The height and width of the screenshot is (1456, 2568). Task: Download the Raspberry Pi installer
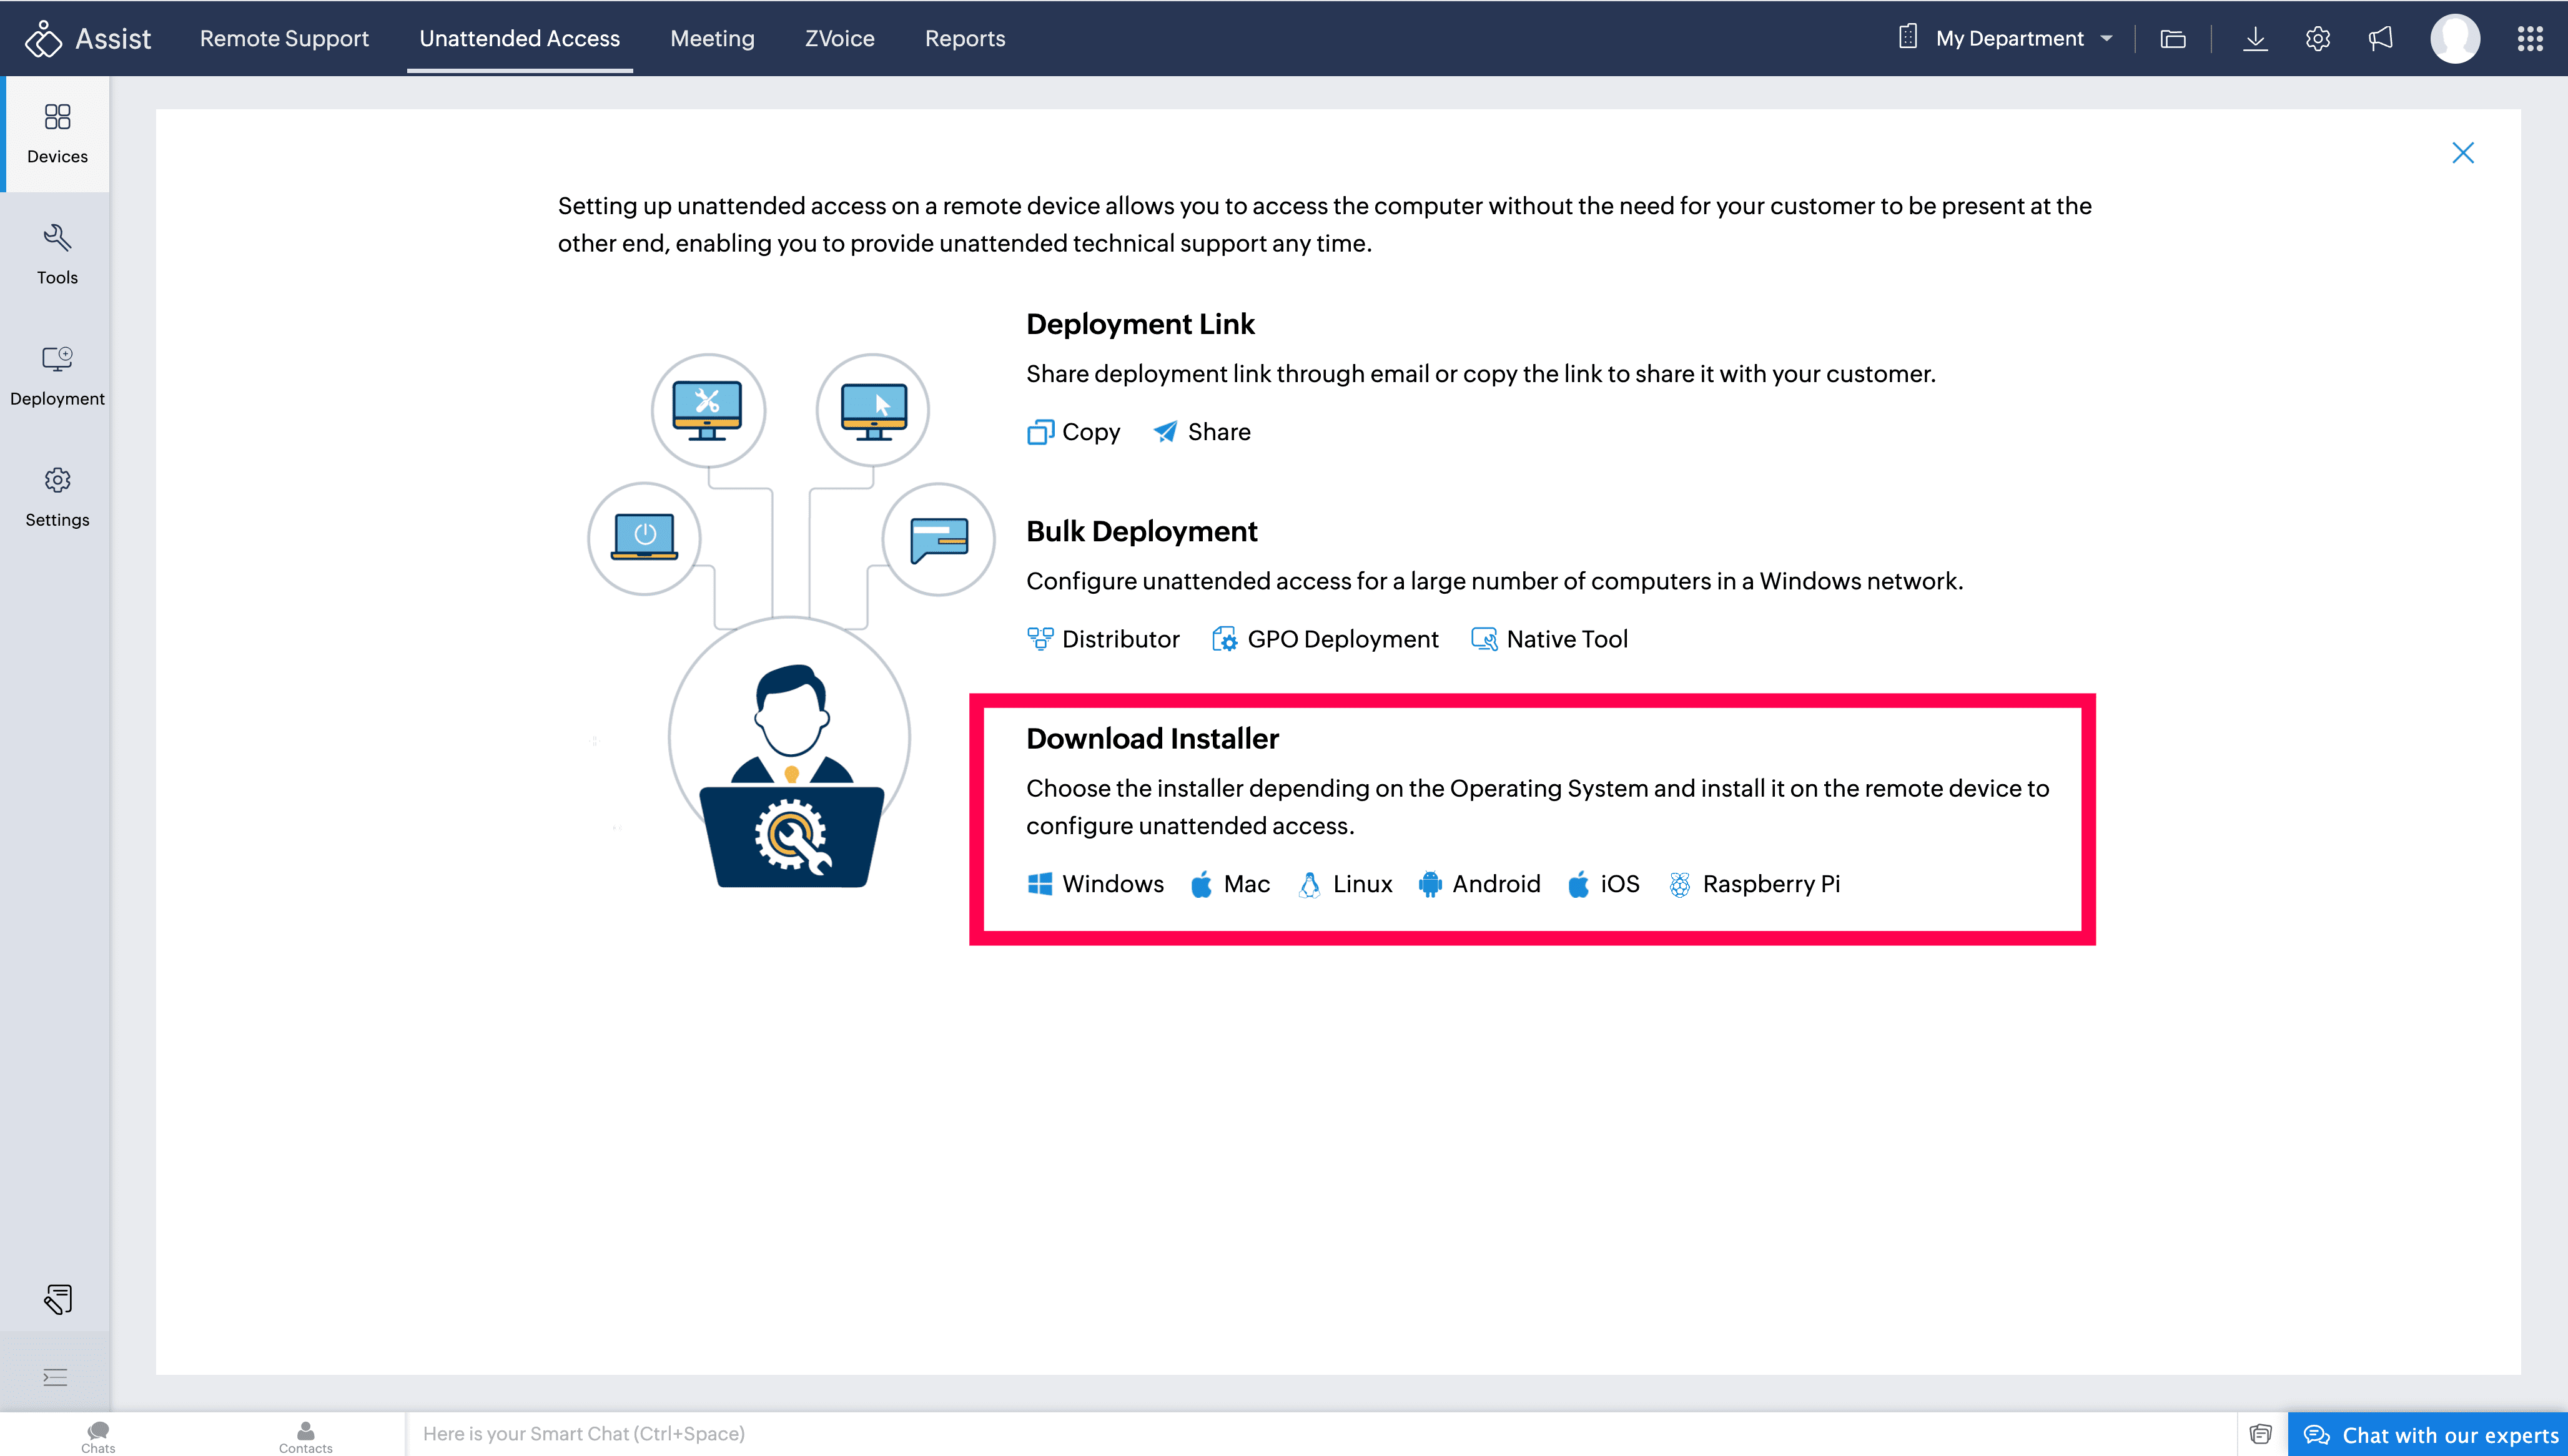1755,884
